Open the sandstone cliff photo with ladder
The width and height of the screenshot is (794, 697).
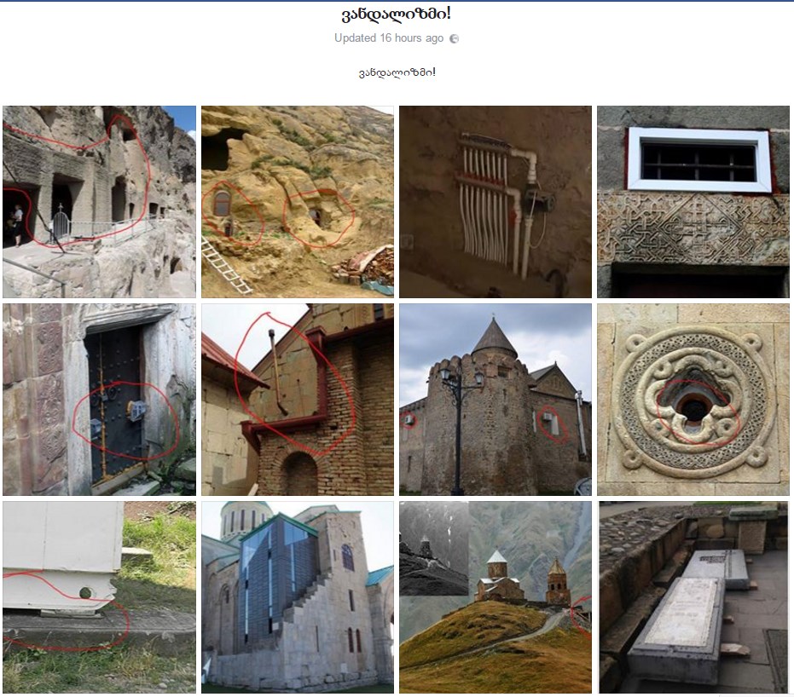298,202
